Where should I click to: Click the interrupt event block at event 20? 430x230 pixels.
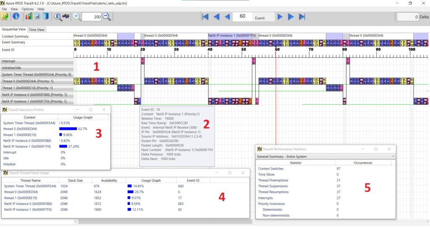tap(143, 61)
